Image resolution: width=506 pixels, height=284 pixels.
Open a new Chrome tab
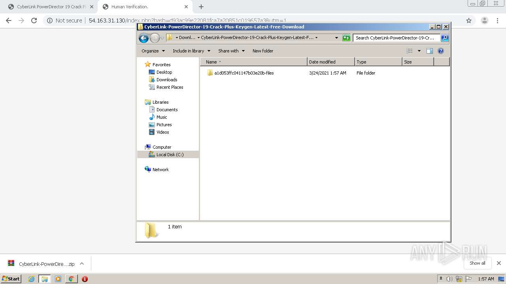point(201,7)
